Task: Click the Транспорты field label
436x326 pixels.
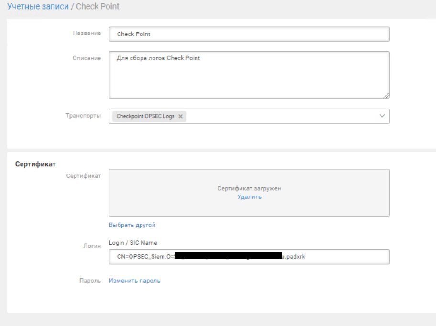Action: click(x=83, y=116)
